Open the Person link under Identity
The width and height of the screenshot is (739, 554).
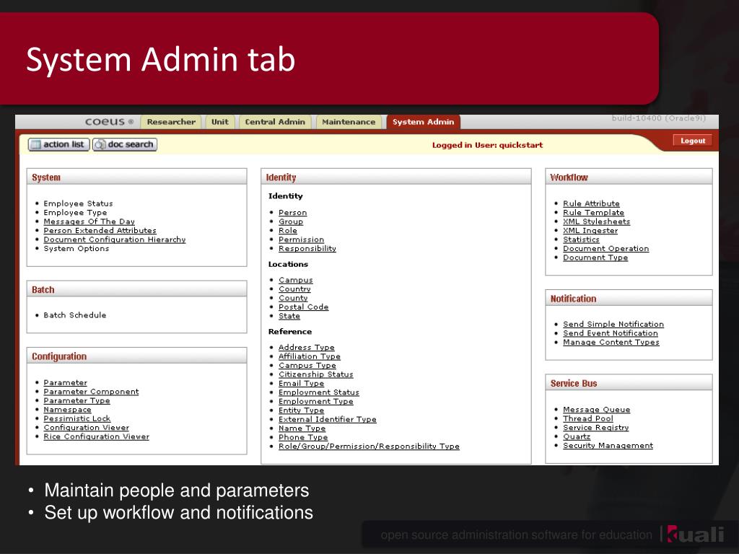(x=293, y=213)
